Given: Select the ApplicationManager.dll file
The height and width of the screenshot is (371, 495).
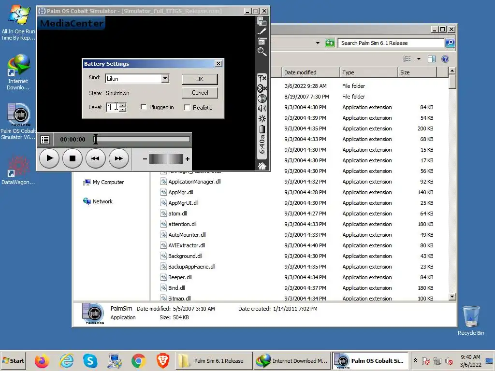Looking at the screenshot, I should coord(194,182).
